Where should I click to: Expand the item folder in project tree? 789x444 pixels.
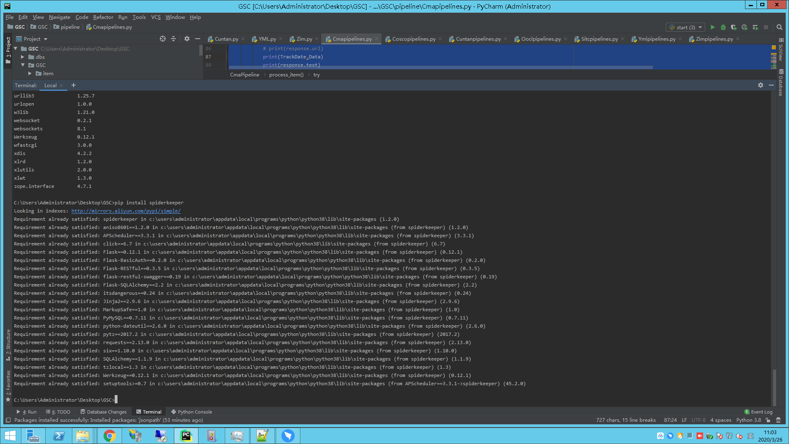click(30, 74)
